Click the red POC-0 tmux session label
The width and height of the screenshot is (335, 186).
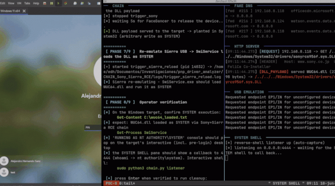click(x=111, y=183)
